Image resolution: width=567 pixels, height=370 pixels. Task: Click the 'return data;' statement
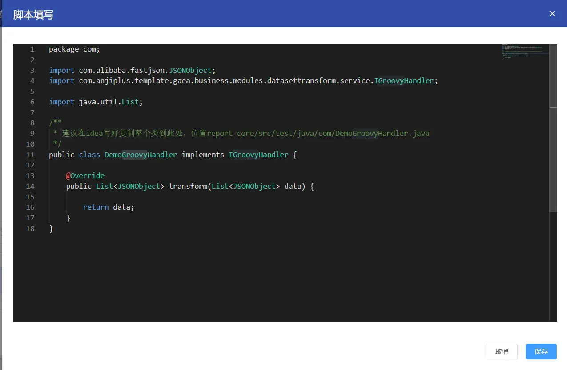point(108,207)
